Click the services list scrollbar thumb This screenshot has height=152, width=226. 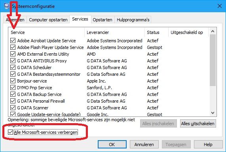coord(213,60)
